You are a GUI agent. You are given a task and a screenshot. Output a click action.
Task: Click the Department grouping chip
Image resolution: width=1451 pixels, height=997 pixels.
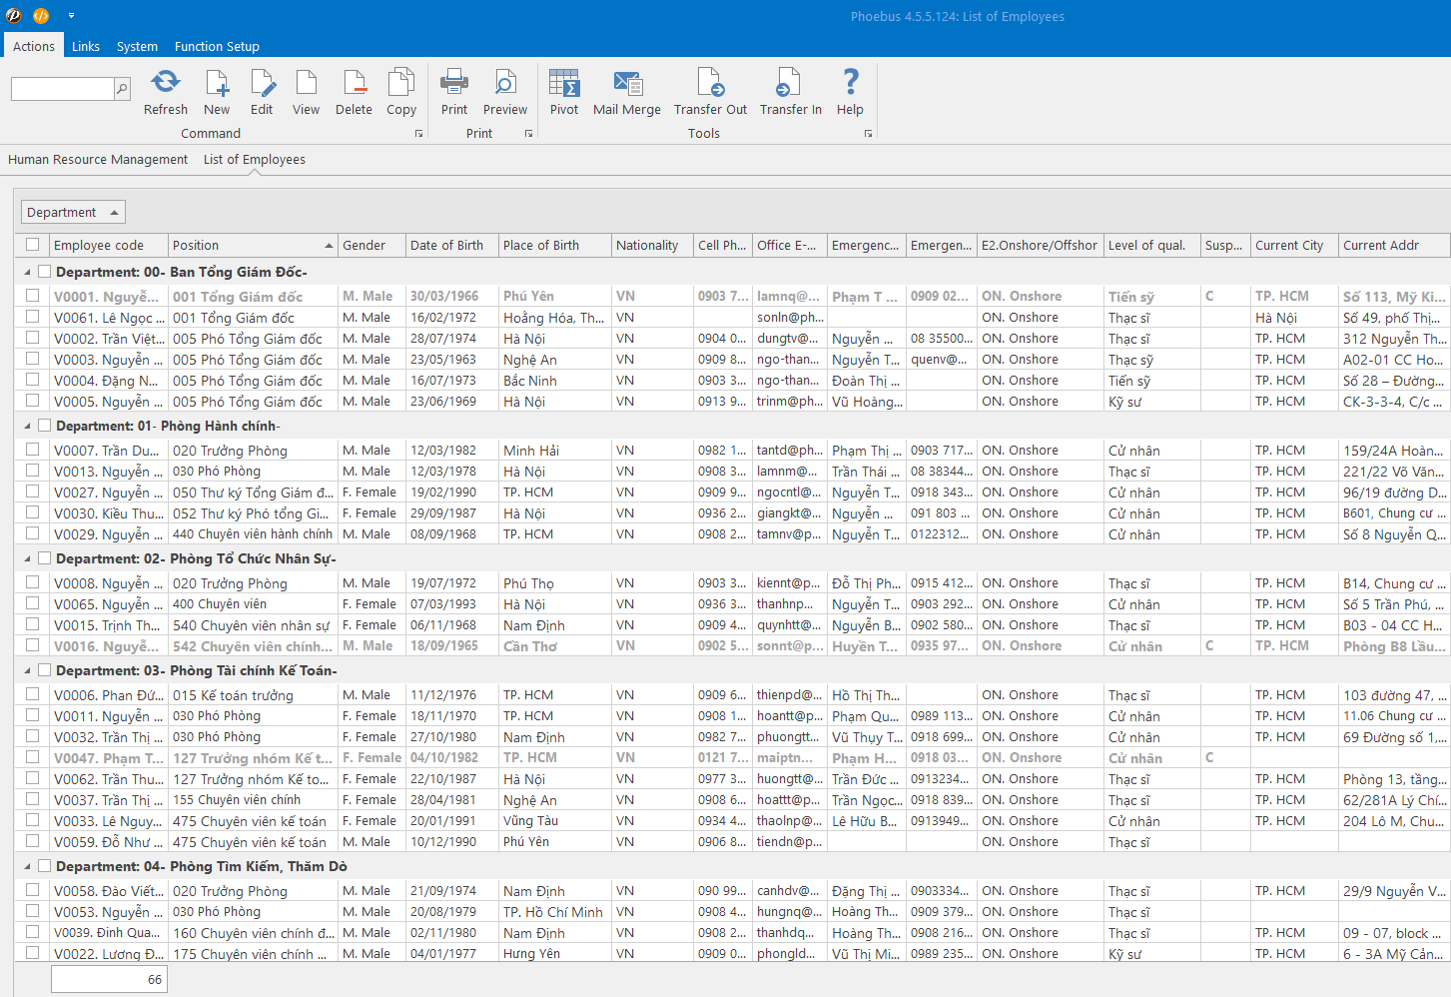click(73, 212)
